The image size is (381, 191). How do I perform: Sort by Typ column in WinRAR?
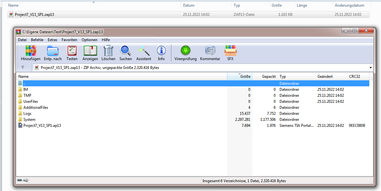coord(297,77)
